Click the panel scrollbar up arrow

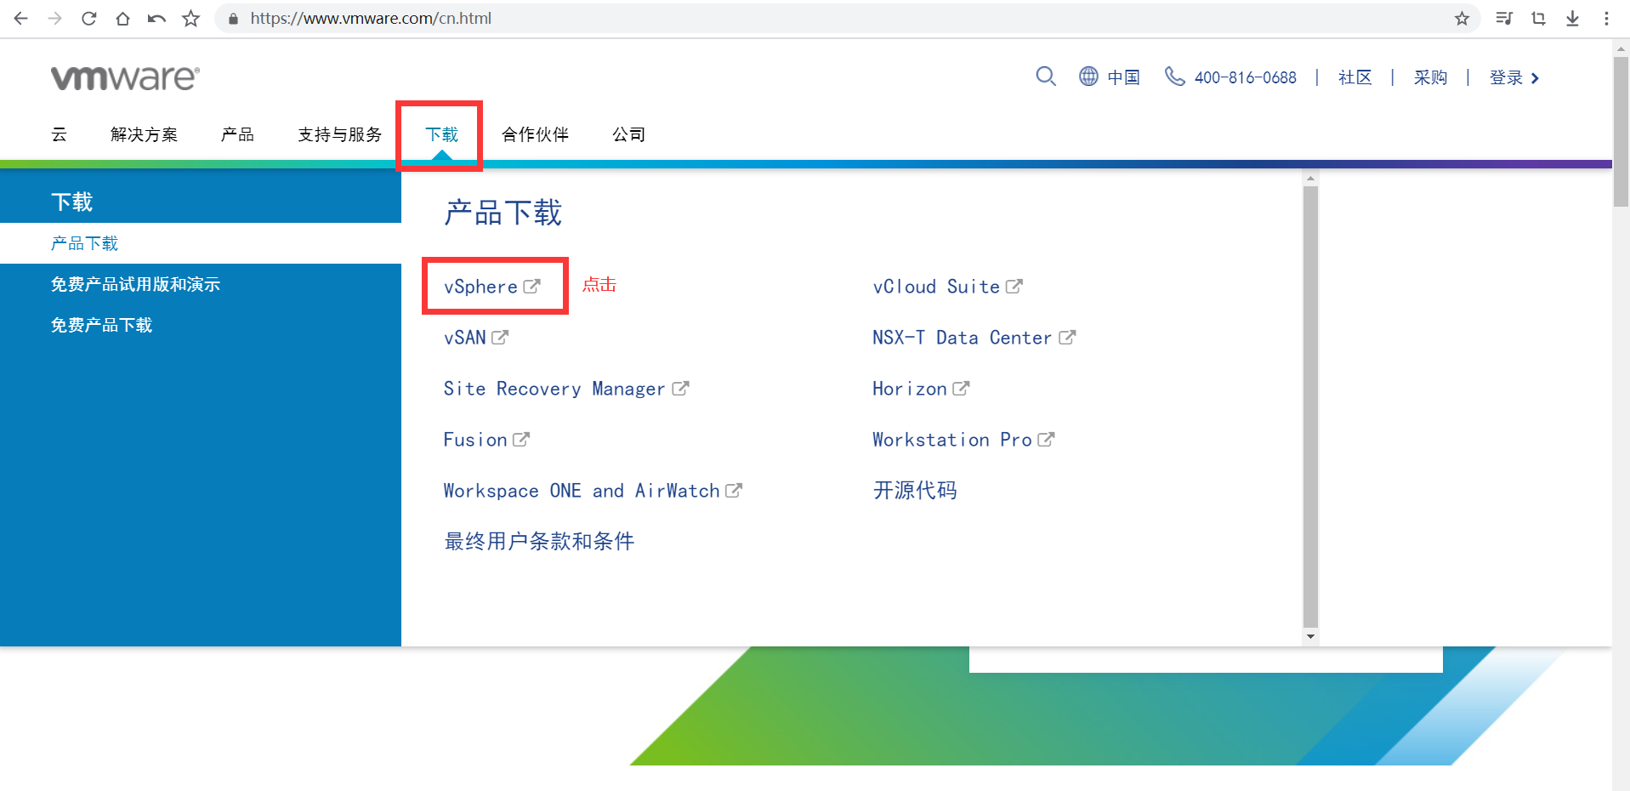(1310, 179)
